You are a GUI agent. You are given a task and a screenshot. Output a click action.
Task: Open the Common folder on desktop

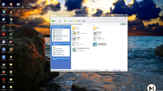pos(11,88)
